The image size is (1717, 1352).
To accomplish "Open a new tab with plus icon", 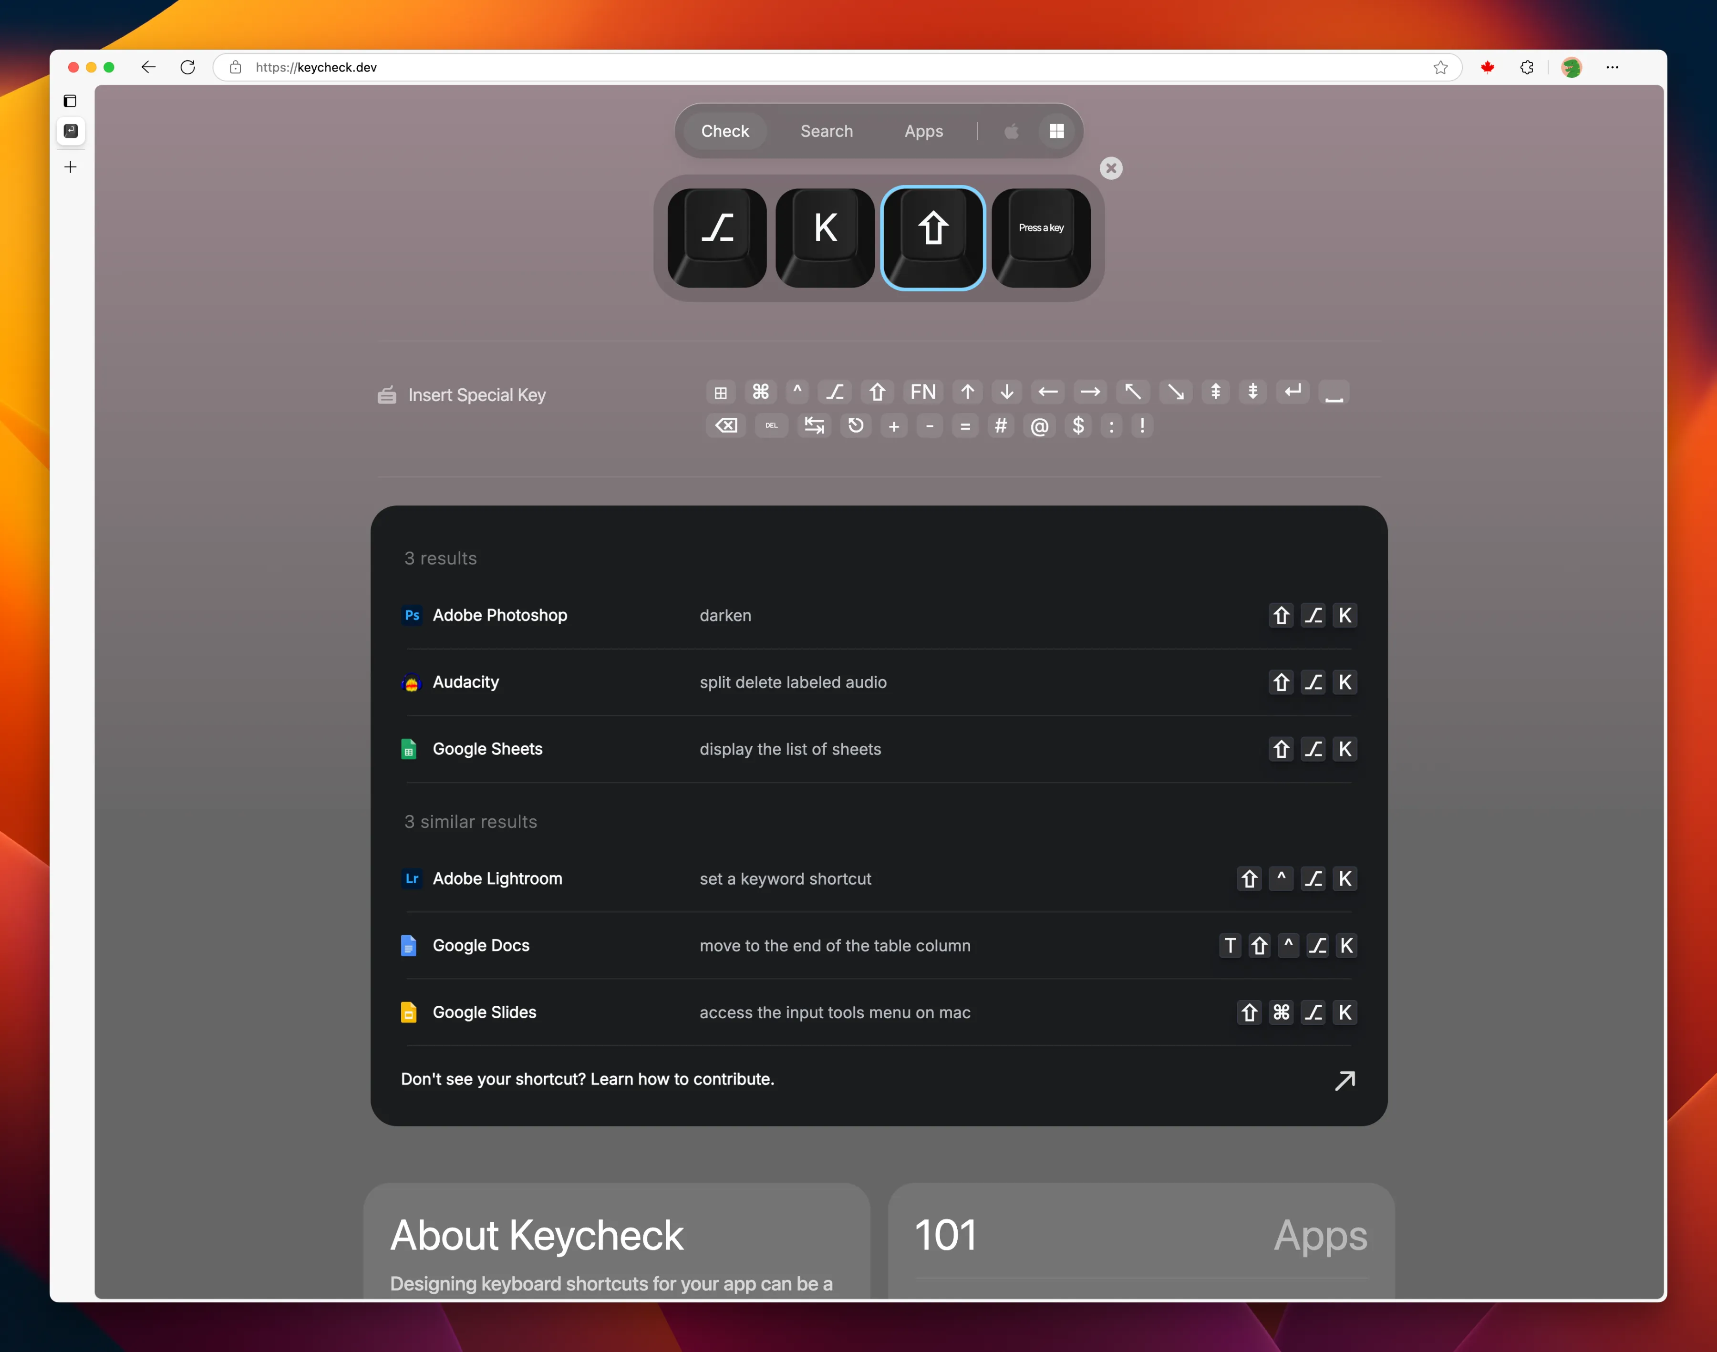I will point(71,167).
